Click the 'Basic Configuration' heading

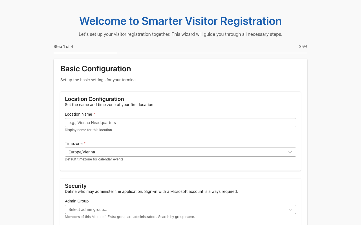tap(96, 69)
